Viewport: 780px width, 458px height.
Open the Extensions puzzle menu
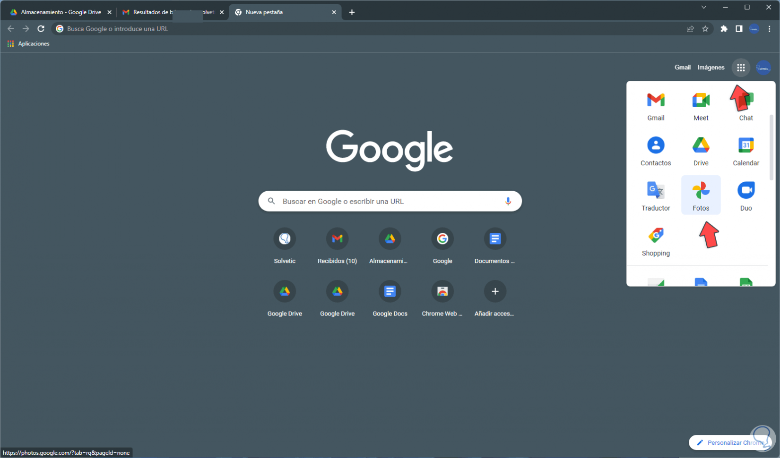coord(724,29)
